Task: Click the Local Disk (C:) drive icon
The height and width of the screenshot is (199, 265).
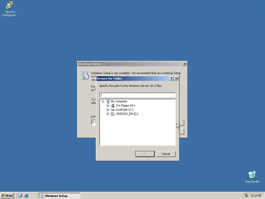Action: (x=113, y=110)
